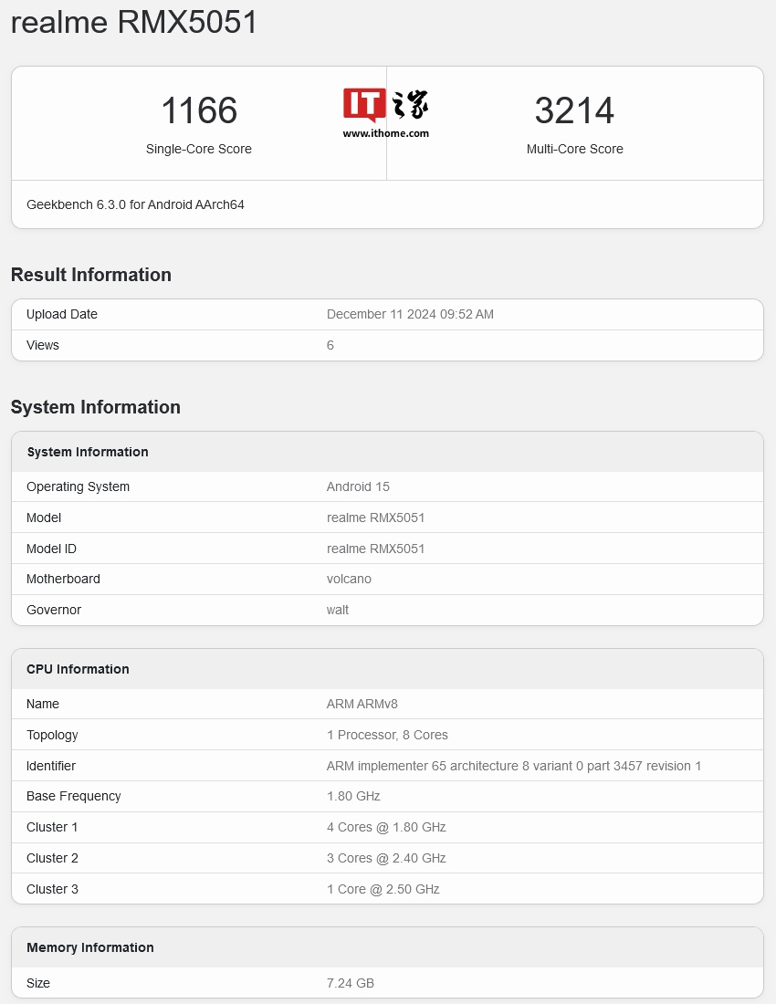Click the multi-core score 3214
776x1004 pixels.
574,111
